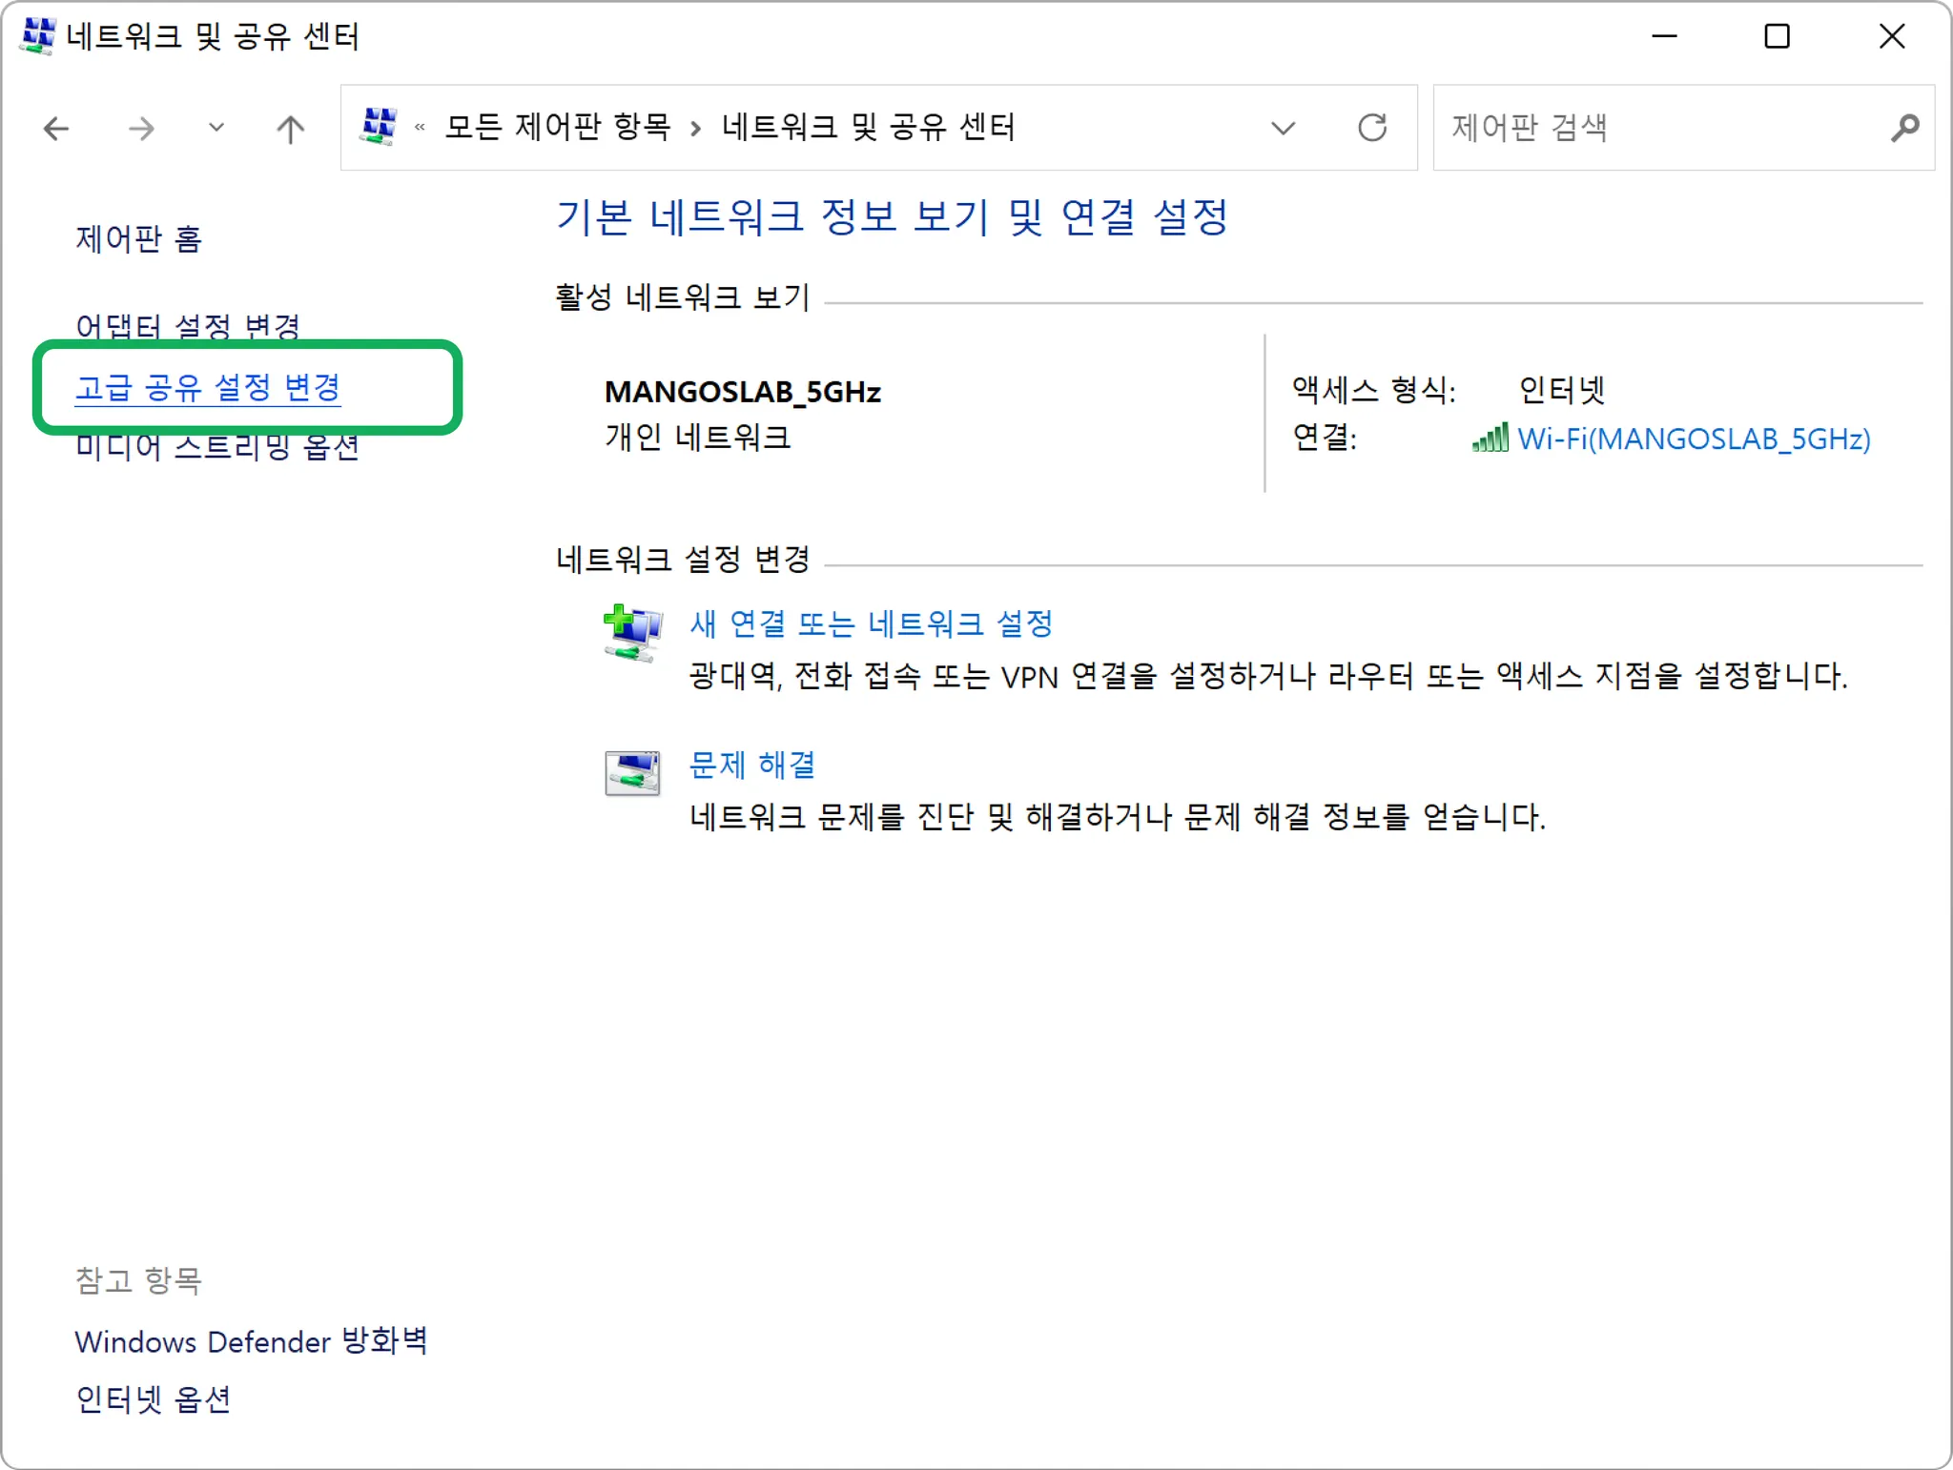Click the breadcrumb overflow chevron «
Image resolution: width=1953 pixels, height=1470 pixels.
(420, 127)
